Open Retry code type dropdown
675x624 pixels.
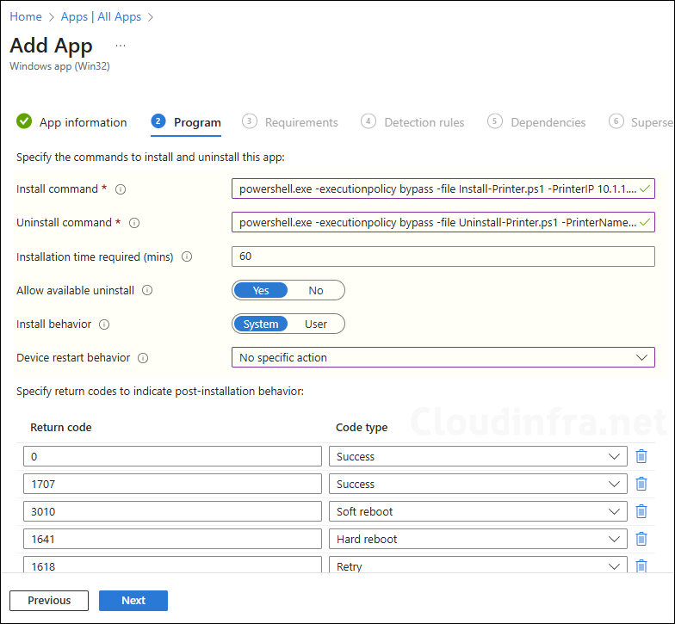pos(478,565)
